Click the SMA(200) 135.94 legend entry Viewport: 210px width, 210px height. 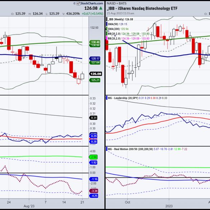[x=118, y=29]
